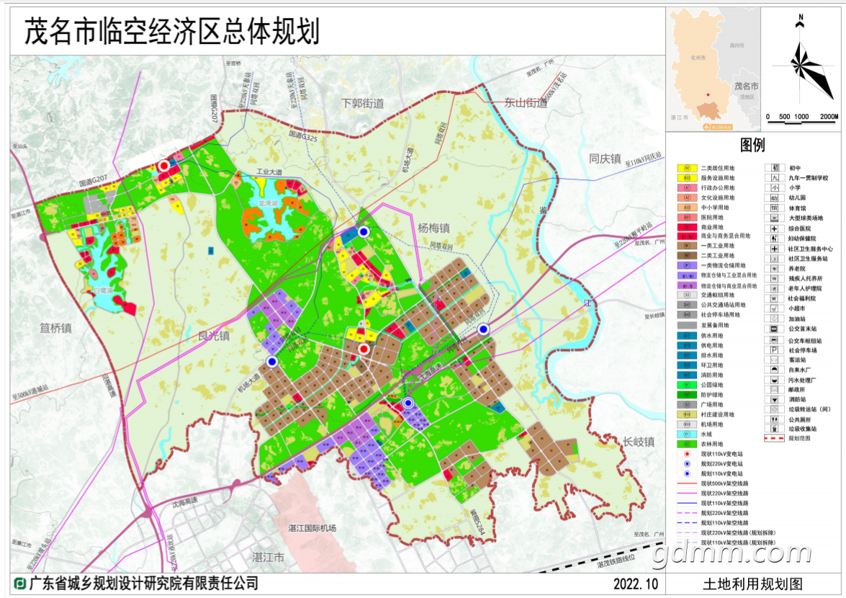Screen dimensions: 846x598
Task: Click the cyan 水域 color swatch
Action: pyautogui.click(x=687, y=434)
